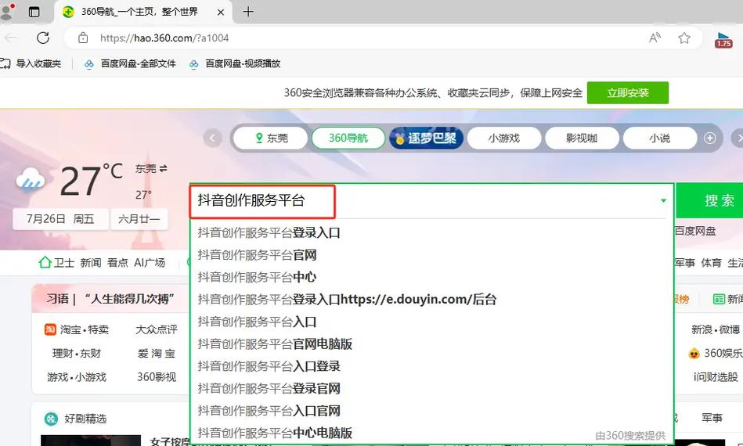Open the 360娱乐 link with emoji icon
The height and width of the screenshot is (446, 743).
click(x=716, y=353)
